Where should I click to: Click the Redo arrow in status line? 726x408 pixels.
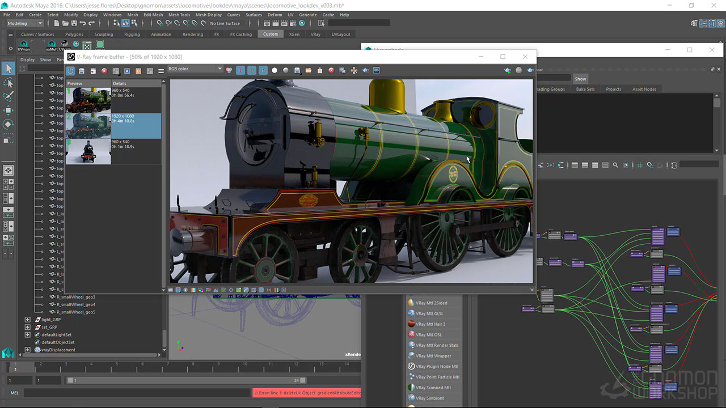(x=92, y=23)
